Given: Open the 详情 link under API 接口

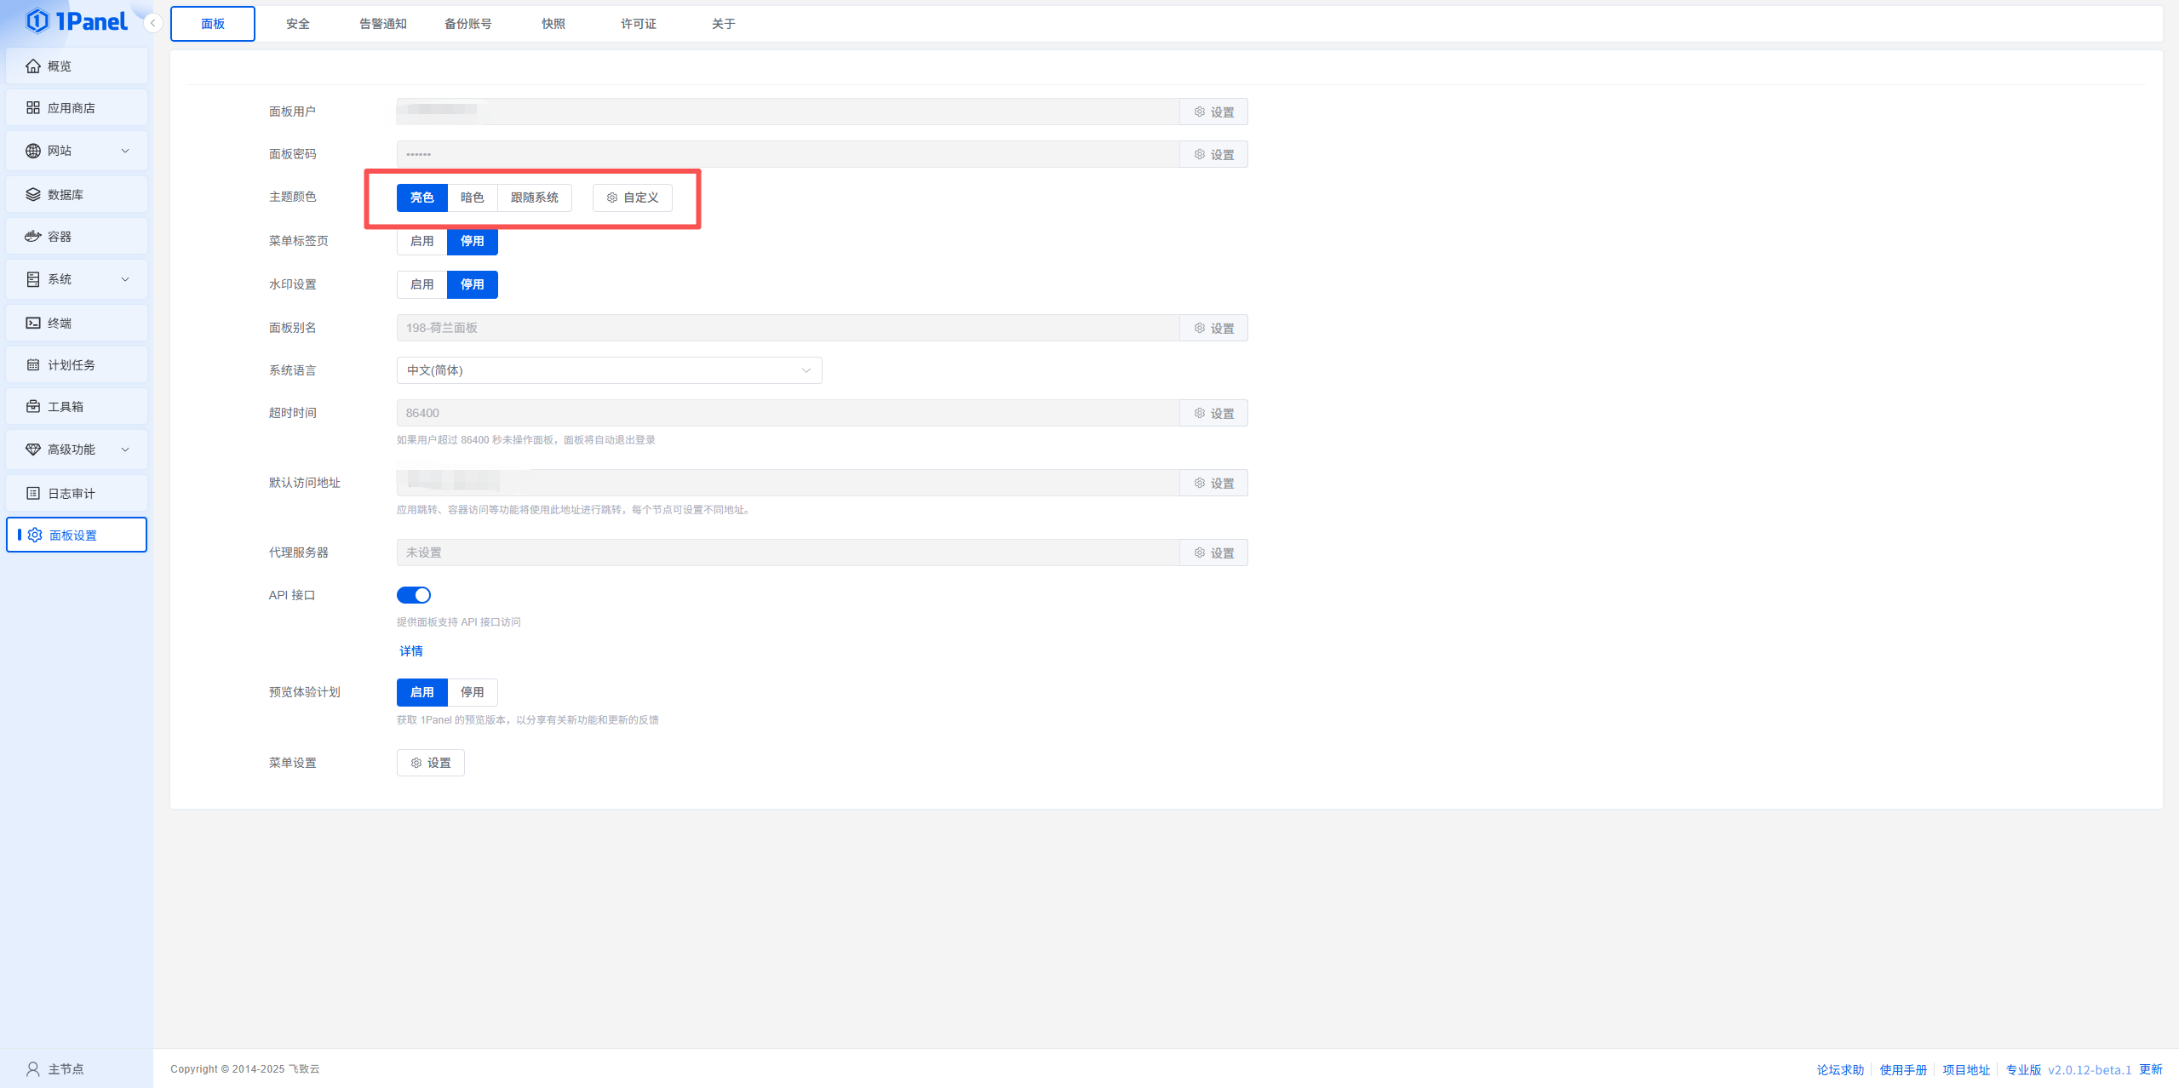Looking at the screenshot, I should pos(411,651).
